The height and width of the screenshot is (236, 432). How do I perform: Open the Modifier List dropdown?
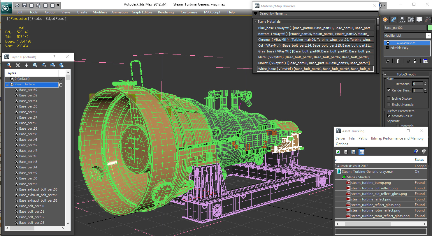(x=429, y=36)
